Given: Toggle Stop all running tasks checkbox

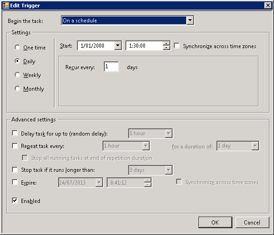Looking at the screenshot, I should [25, 158].
